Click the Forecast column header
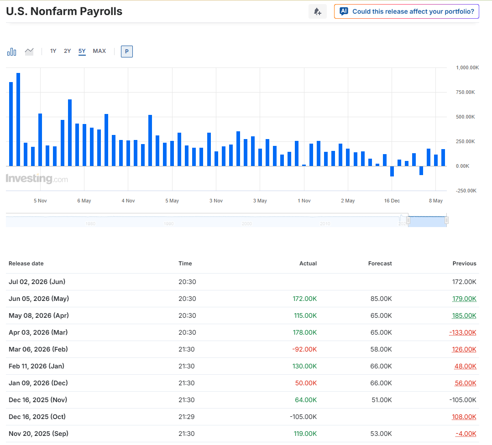The height and width of the screenshot is (445, 492). (x=380, y=264)
